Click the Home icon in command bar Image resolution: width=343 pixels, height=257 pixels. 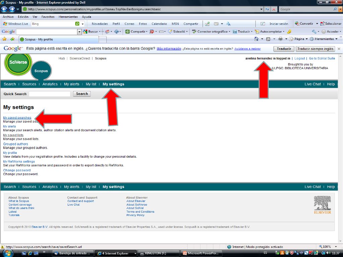pos(256,39)
